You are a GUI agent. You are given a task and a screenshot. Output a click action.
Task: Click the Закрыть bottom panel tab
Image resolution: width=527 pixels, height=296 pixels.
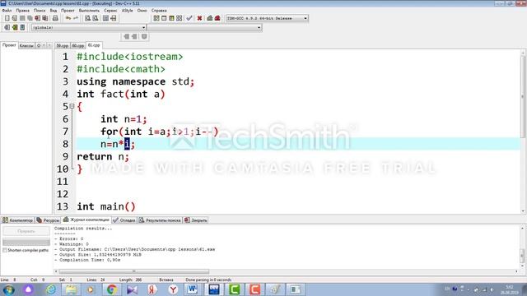(196, 220)
